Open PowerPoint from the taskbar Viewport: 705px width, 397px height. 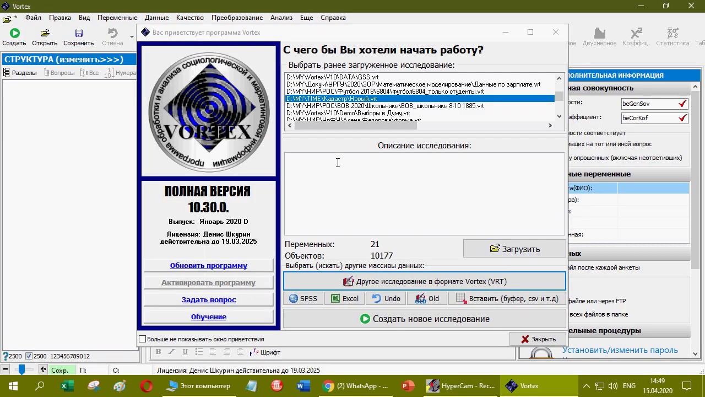[x=408, y=386]
